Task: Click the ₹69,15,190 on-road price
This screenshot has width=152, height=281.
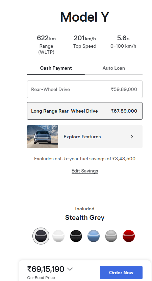Action: 46,269
